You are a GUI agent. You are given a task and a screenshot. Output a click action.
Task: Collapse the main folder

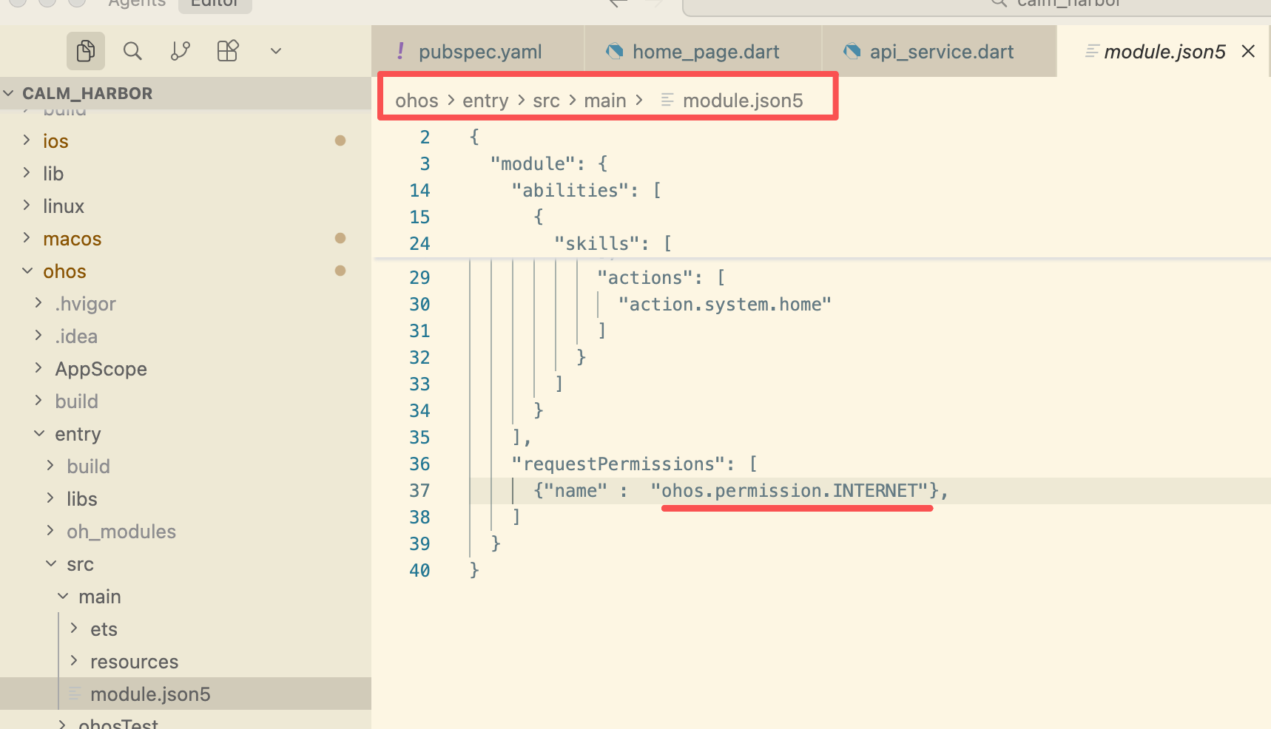tap(186, 596)
